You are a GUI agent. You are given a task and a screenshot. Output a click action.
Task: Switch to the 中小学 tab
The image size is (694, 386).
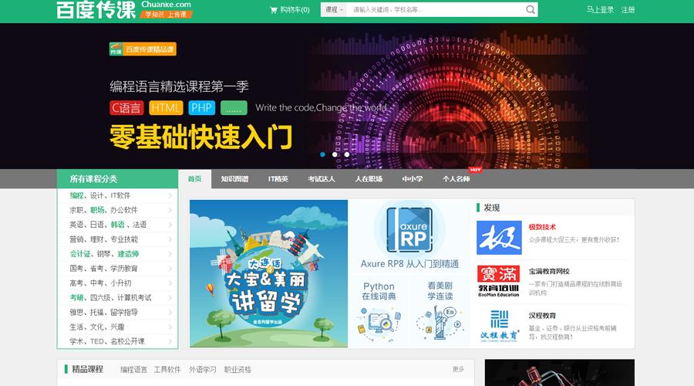click(x=412, y=179)
